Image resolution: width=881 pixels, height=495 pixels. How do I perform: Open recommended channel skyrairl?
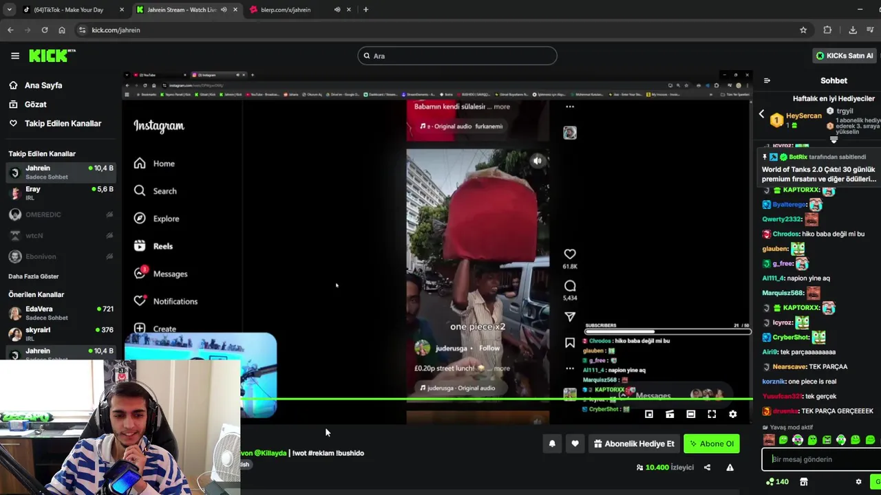click(x=61, y=334)
